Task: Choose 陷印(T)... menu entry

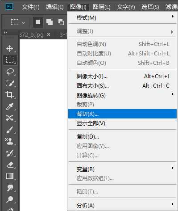Action: pos(122,192)
